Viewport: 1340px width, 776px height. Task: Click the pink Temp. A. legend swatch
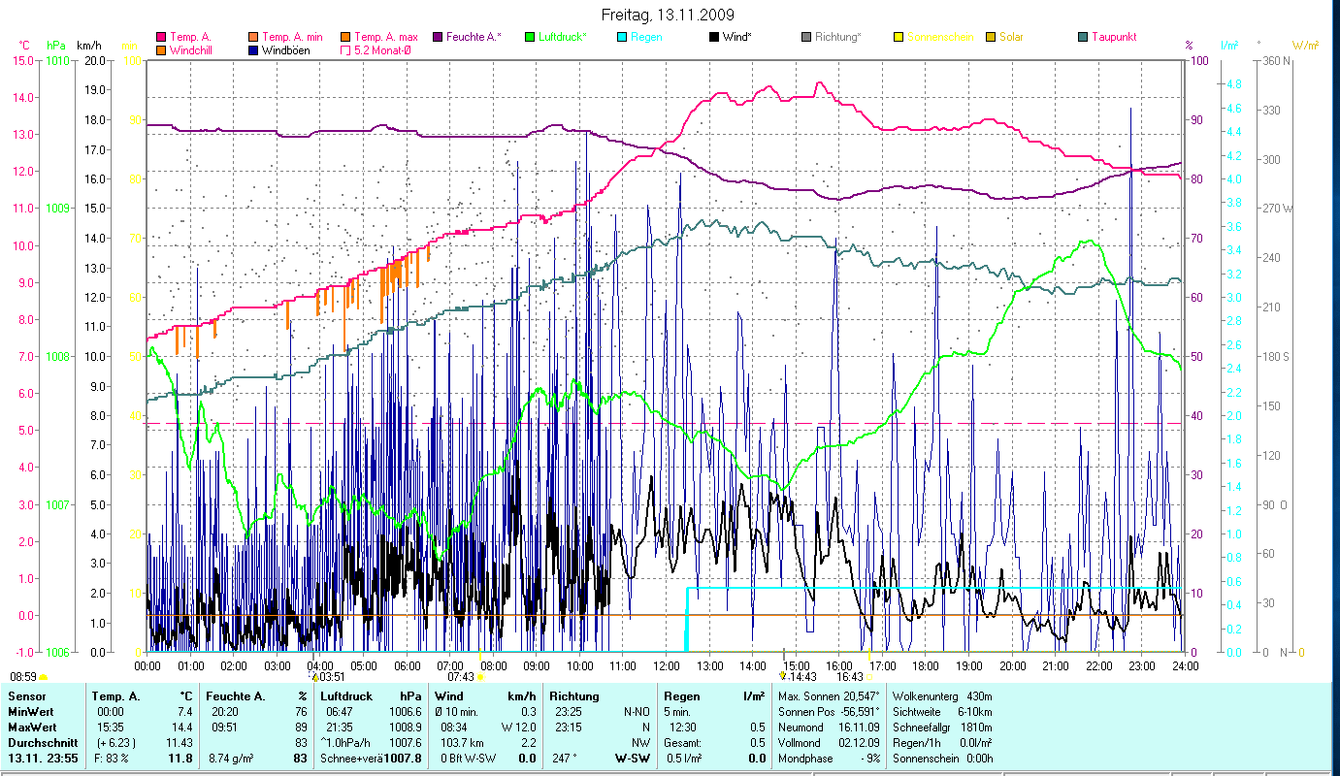162,37
